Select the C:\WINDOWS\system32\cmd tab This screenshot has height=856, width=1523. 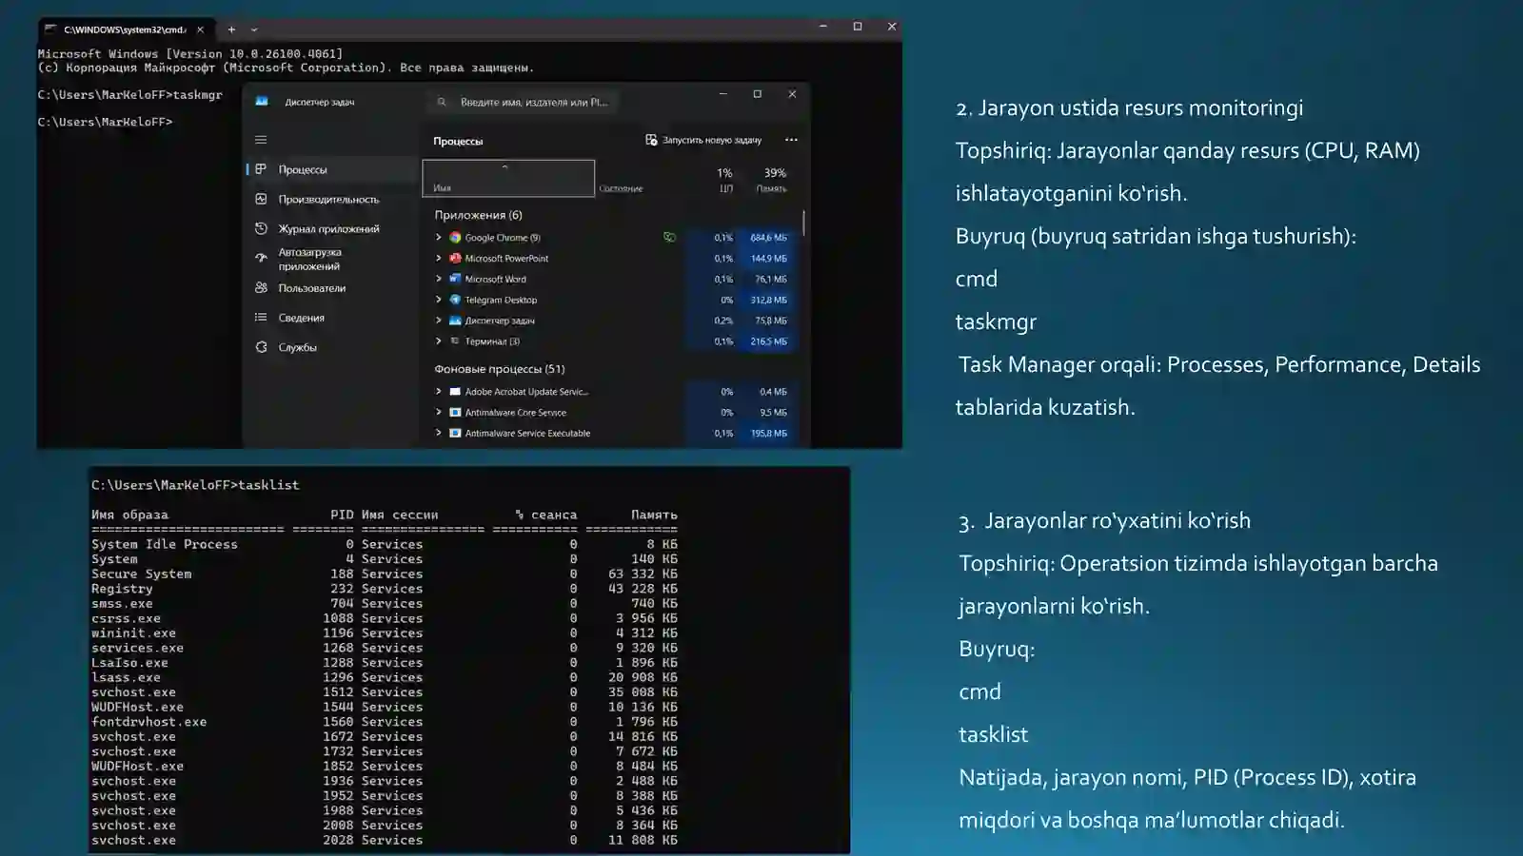126,29
